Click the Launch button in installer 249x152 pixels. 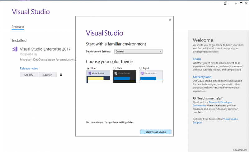coord(48,75)
